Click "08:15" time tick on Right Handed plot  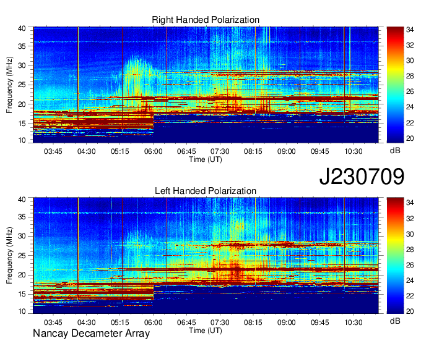tap(253, 151)
